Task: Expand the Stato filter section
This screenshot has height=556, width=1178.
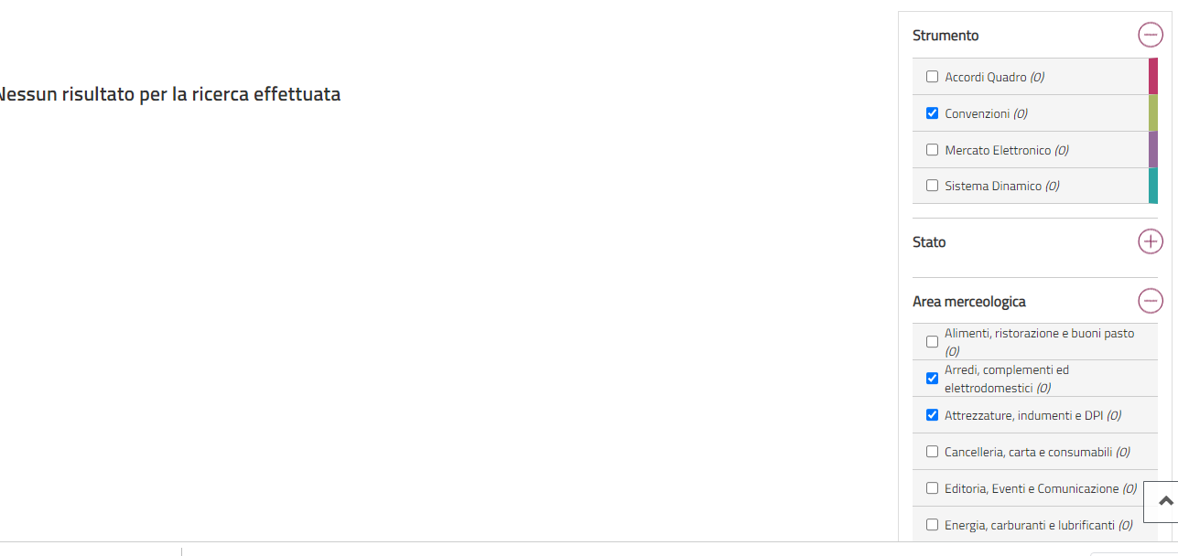Action: point(1151,242)
